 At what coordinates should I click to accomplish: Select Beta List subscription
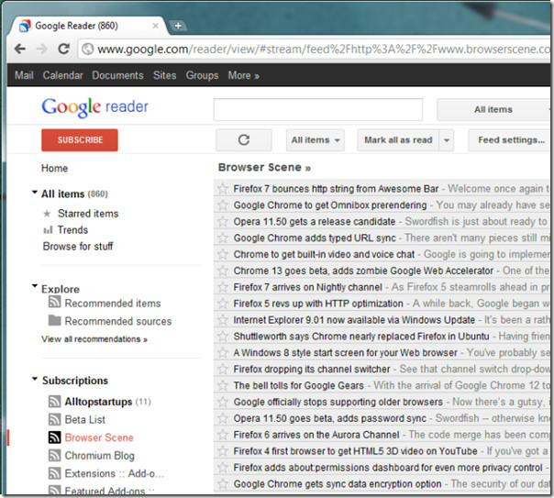tap(84, 420)
